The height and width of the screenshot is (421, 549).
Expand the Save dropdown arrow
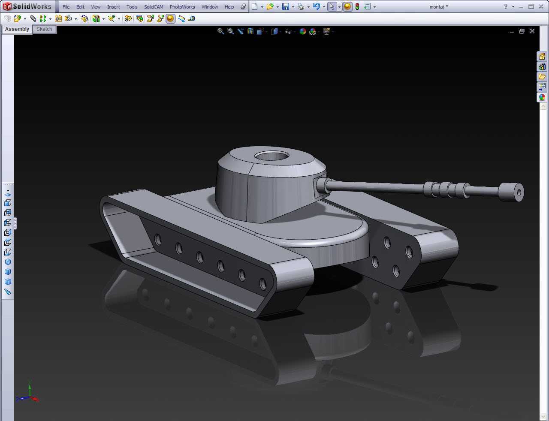[x=293, y=7]
